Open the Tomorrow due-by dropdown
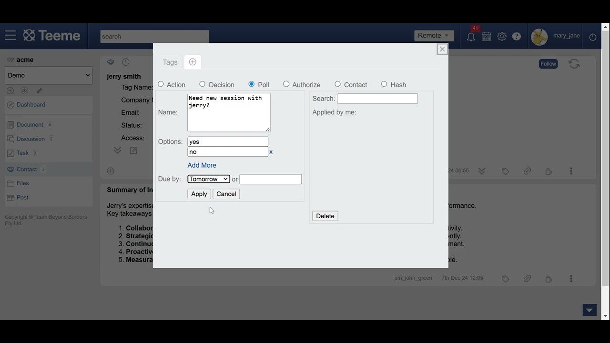The height and width of the screenshot is (343, 610). click(209, 179)
